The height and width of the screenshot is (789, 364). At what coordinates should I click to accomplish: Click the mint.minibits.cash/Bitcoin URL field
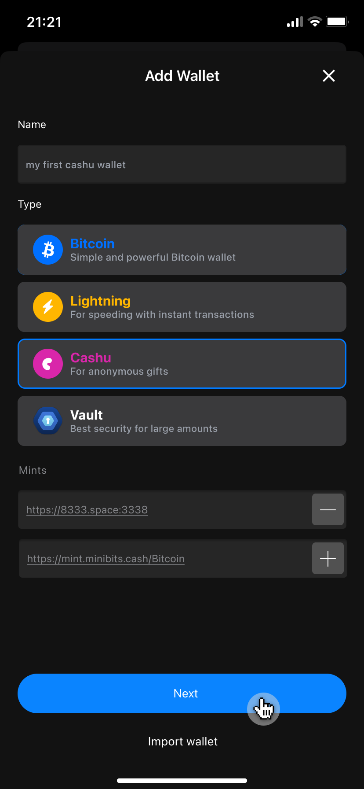[x=106, y=559]
